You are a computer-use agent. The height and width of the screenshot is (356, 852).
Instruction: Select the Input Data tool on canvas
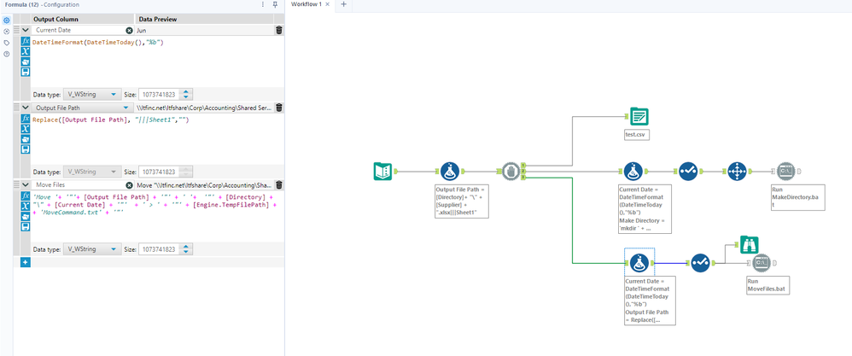[x=383, y=172]
